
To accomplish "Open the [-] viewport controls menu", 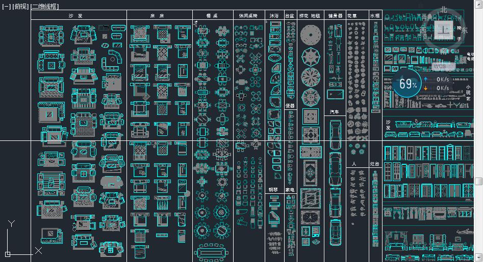I will pyautogui.click(x=6, y=6).
